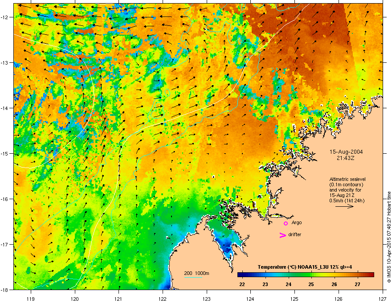This screenshot has height=303, width=392.
Task: Click the 24 colorbar tick label
Action: point(289,284)
